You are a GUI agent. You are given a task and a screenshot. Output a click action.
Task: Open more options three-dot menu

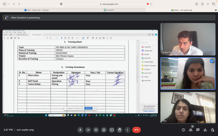click(127, 130)
